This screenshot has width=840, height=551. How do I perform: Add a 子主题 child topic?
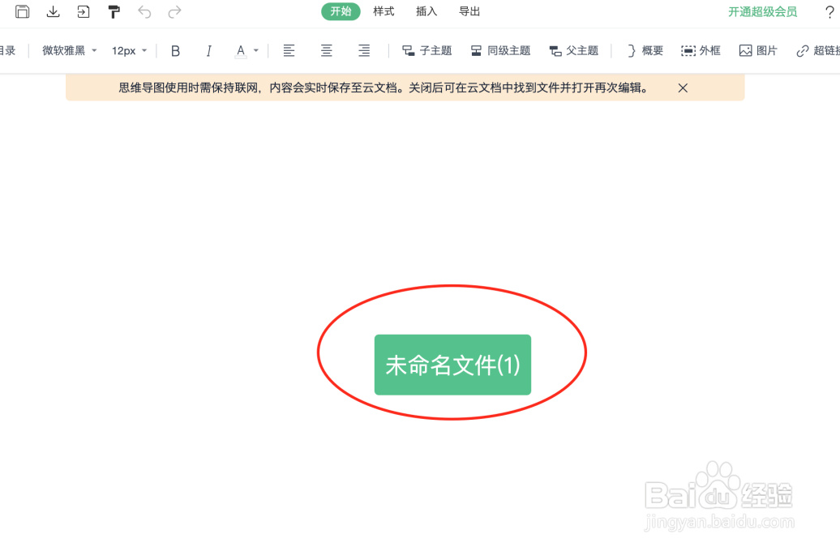pyautogui.click(x=427, y=51)
